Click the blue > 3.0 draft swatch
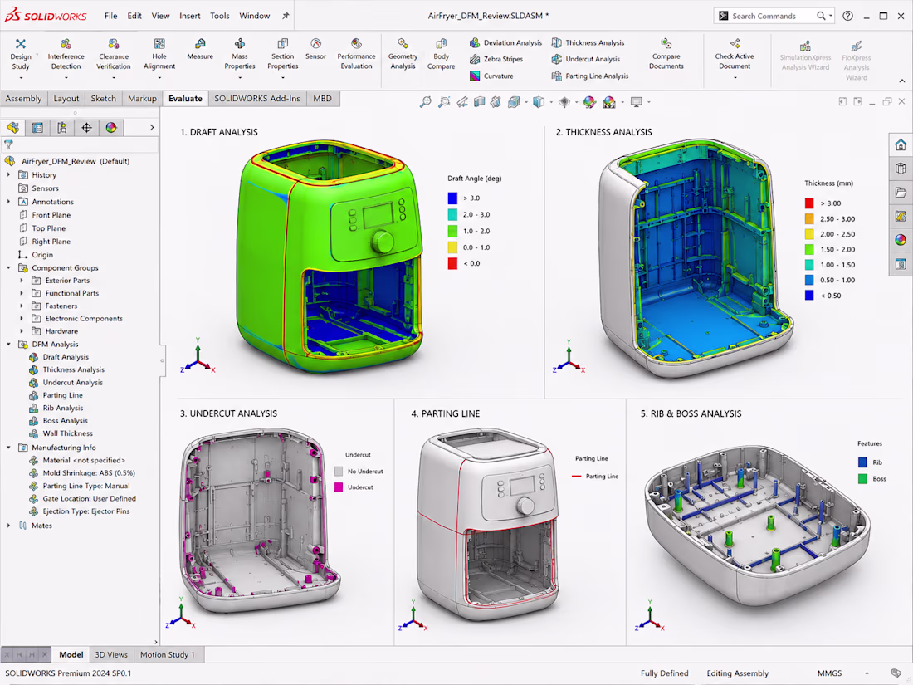The height and width of the screenshot is (685, 913). tap(452, 198)
